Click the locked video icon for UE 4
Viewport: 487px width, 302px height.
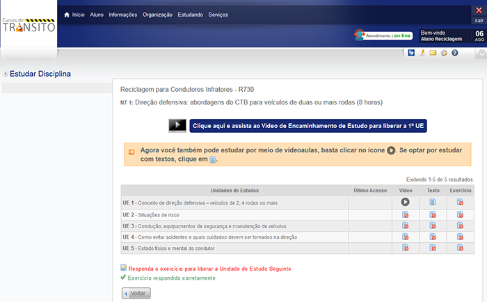click(405, 237)
